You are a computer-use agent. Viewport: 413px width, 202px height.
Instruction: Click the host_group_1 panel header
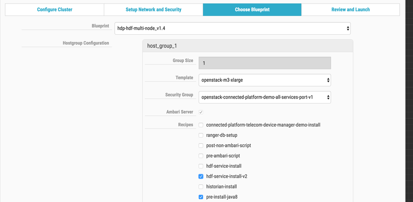[247, 46]
